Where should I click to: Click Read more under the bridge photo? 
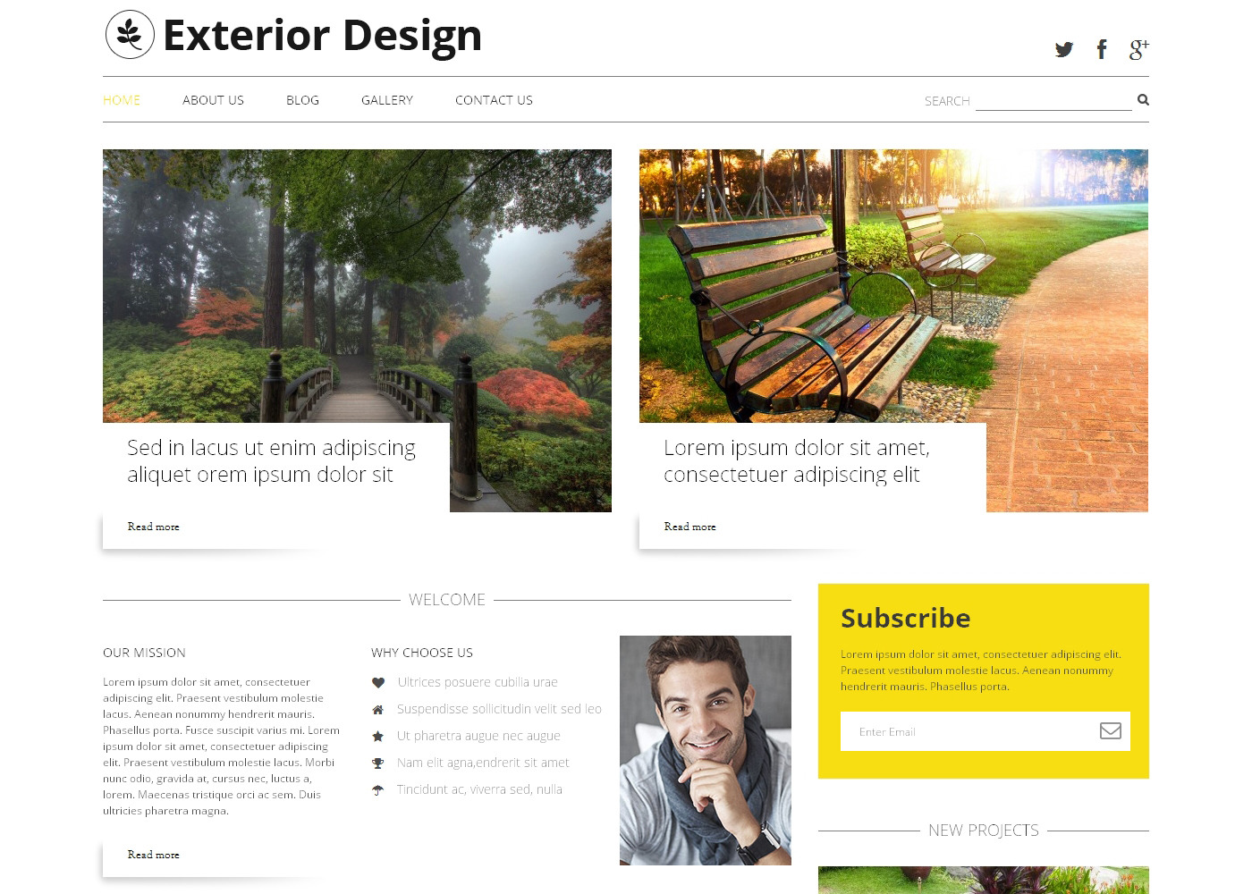pyautogui.click(x=153, y=527)
